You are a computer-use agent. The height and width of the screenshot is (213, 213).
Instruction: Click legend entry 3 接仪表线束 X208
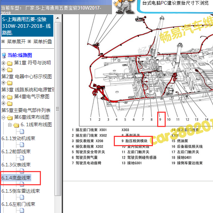coord(87,141)
